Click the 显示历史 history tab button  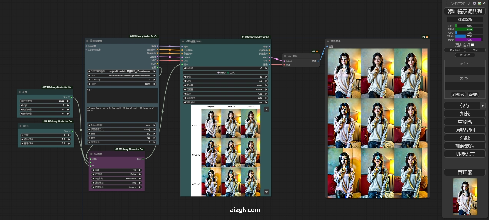tap(465, 55)
